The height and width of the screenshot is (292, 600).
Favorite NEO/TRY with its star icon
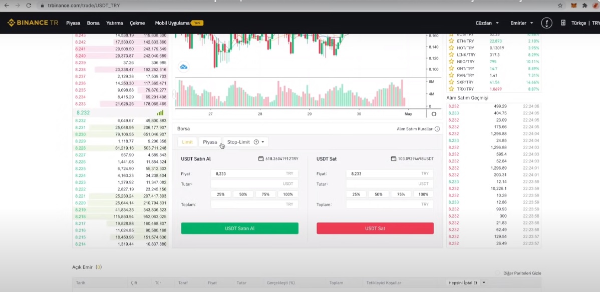tap(451, 61)
